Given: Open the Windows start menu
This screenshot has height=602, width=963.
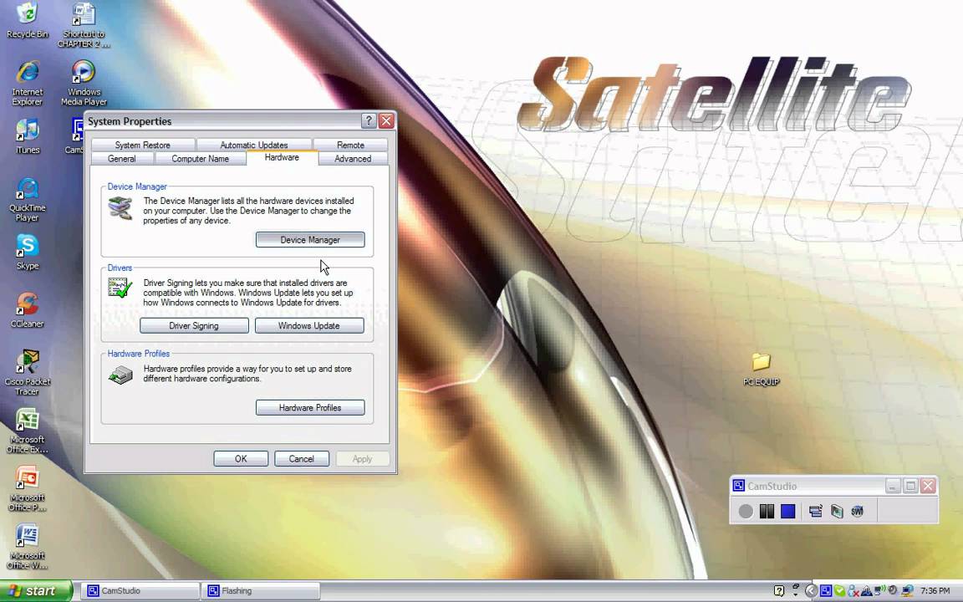Looking at the screenshot, I should pos(36,591).
